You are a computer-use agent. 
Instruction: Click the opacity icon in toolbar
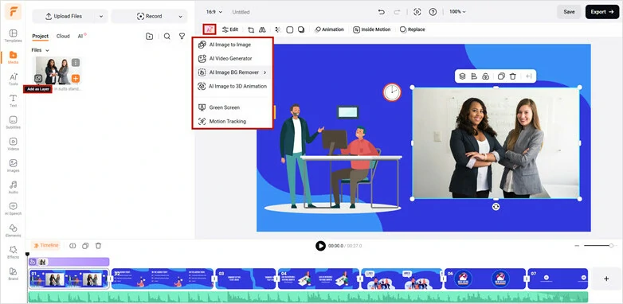pyautogui.click(x=278, y=29)
